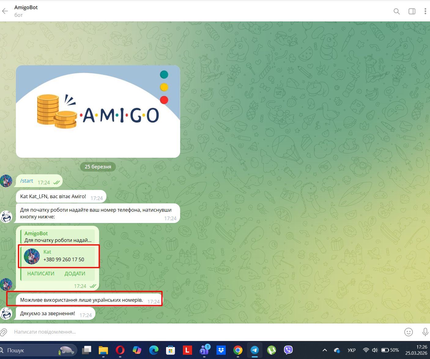
Task: Open the volume speaker tray icon
Action: [x=375, y=350]
